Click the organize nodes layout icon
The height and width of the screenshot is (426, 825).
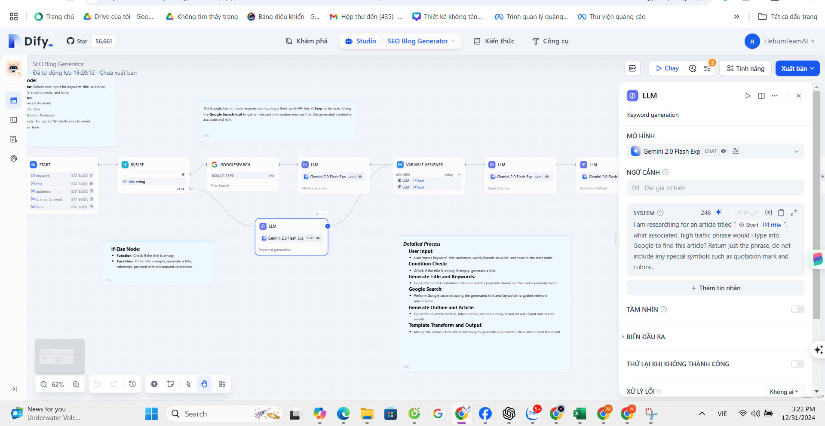tap(222, 384)
